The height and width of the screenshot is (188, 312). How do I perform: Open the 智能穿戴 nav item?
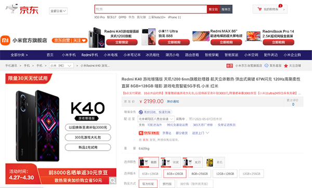[212, 55]
